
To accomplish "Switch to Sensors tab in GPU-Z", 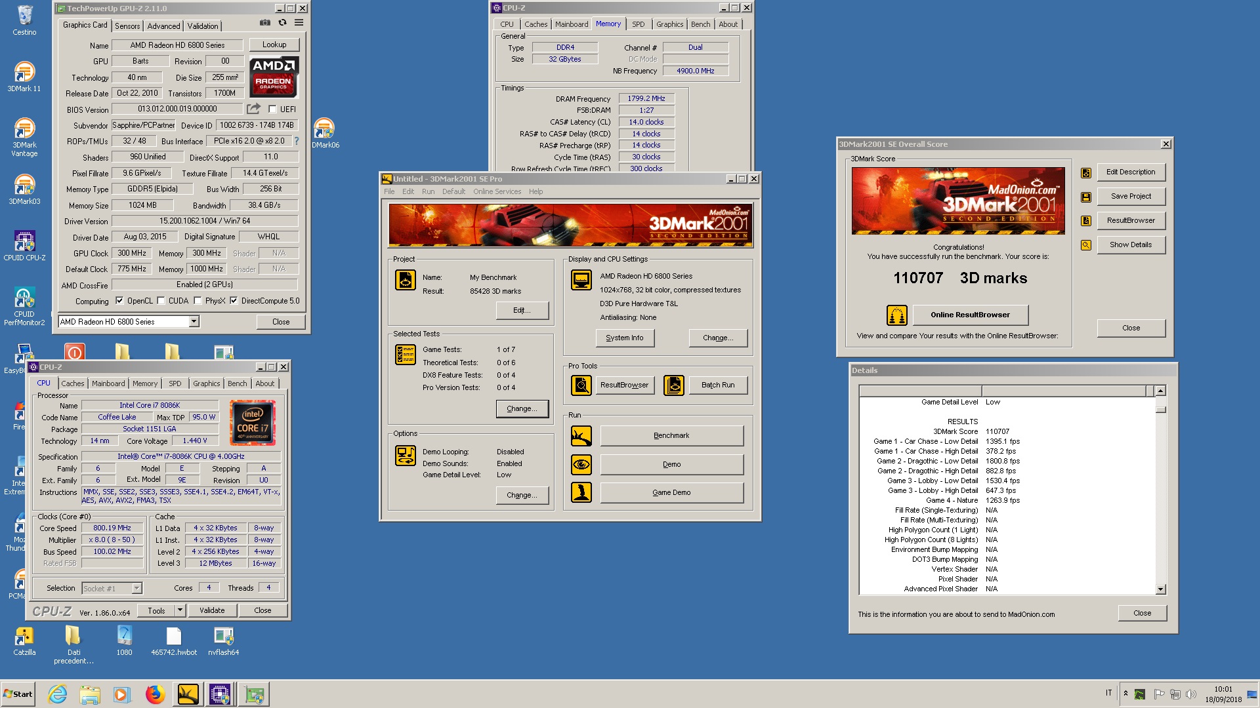I will (127, 26).
